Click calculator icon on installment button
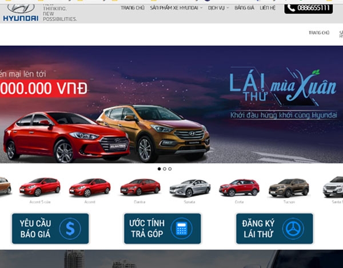Screen dimensions: 343x268 click(x=182, y=229)
